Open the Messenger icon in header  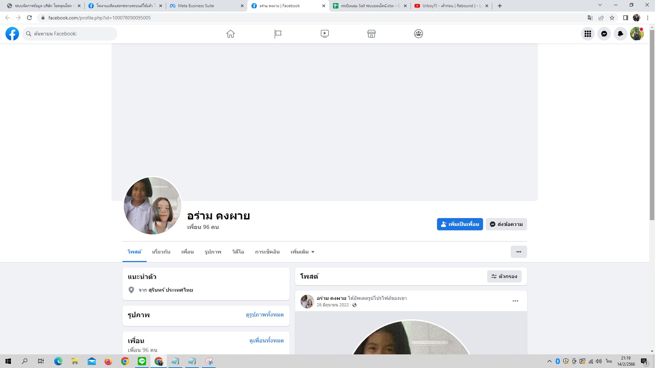point(604,34)
